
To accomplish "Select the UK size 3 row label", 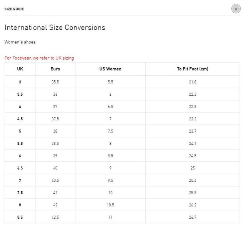I will point(20,82).
